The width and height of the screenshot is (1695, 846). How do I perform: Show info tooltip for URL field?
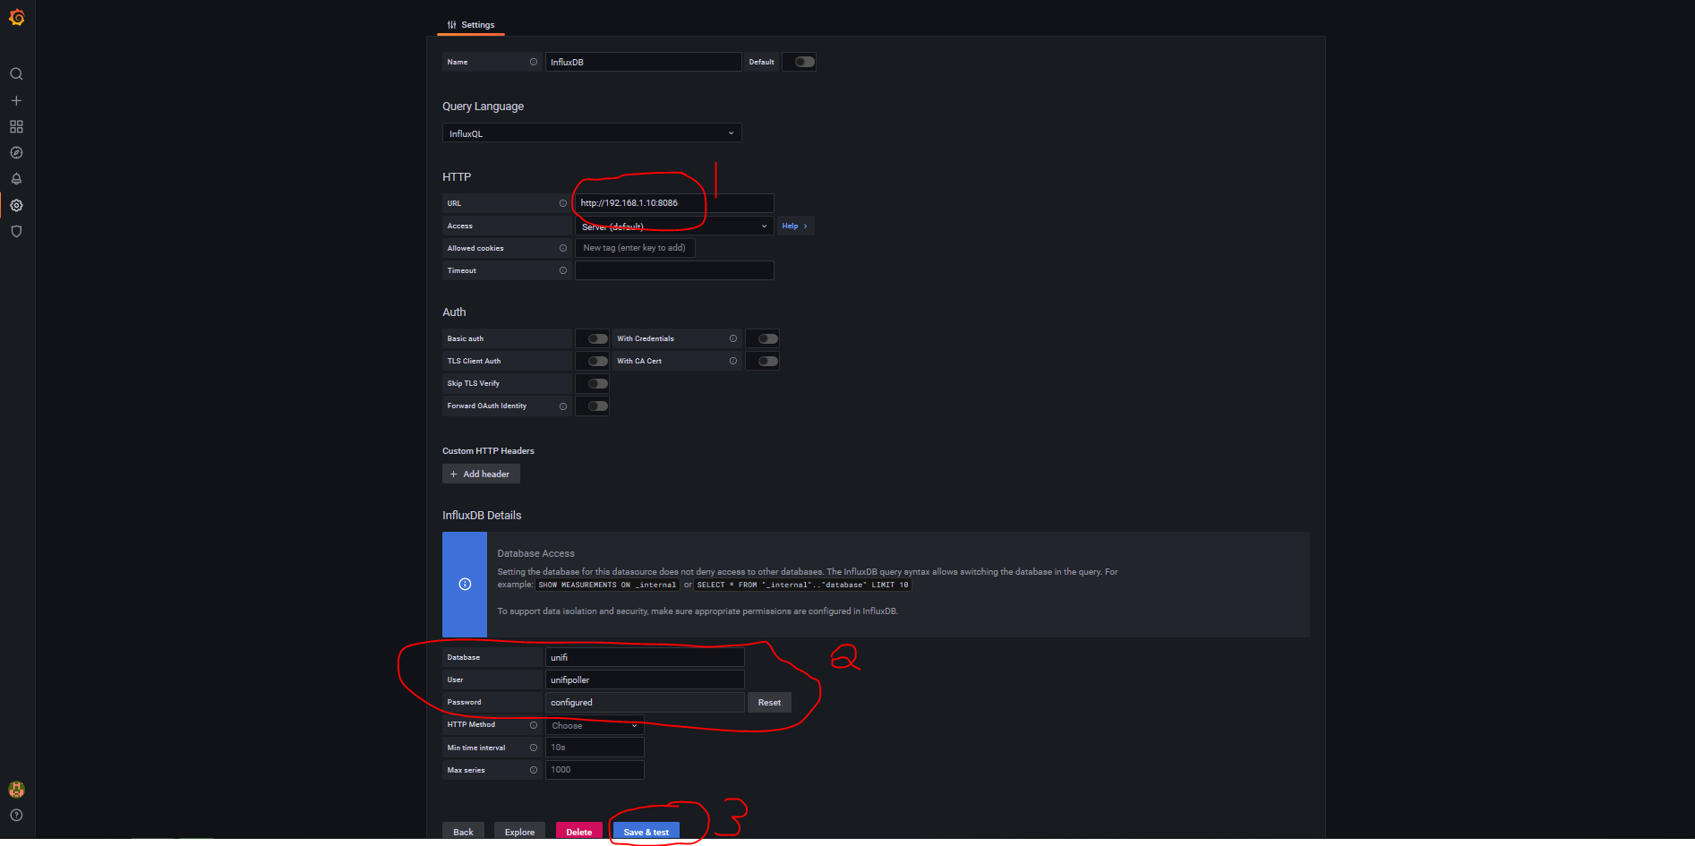(563, 203)
